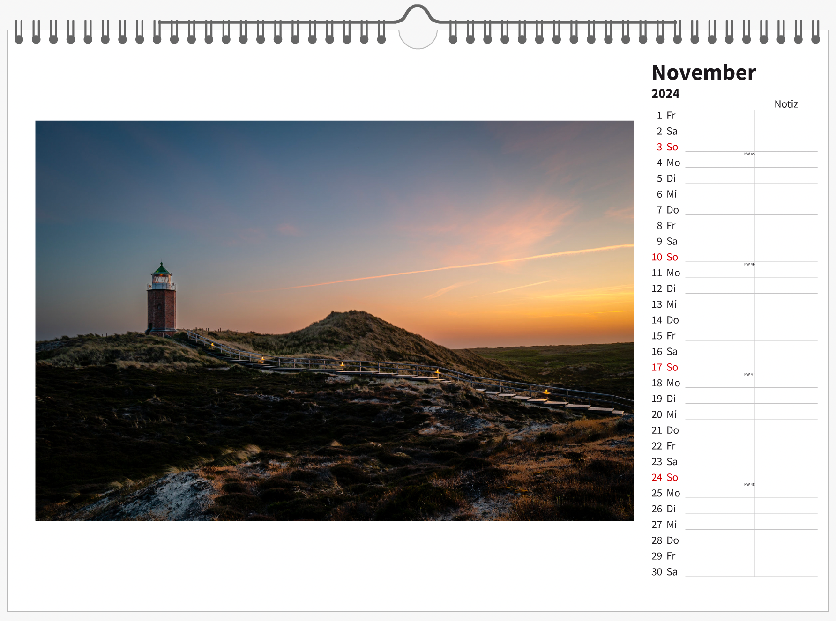The image size is (836, 621).
Task: Select the date "16 Sa"
Action: tap(664, 351)
